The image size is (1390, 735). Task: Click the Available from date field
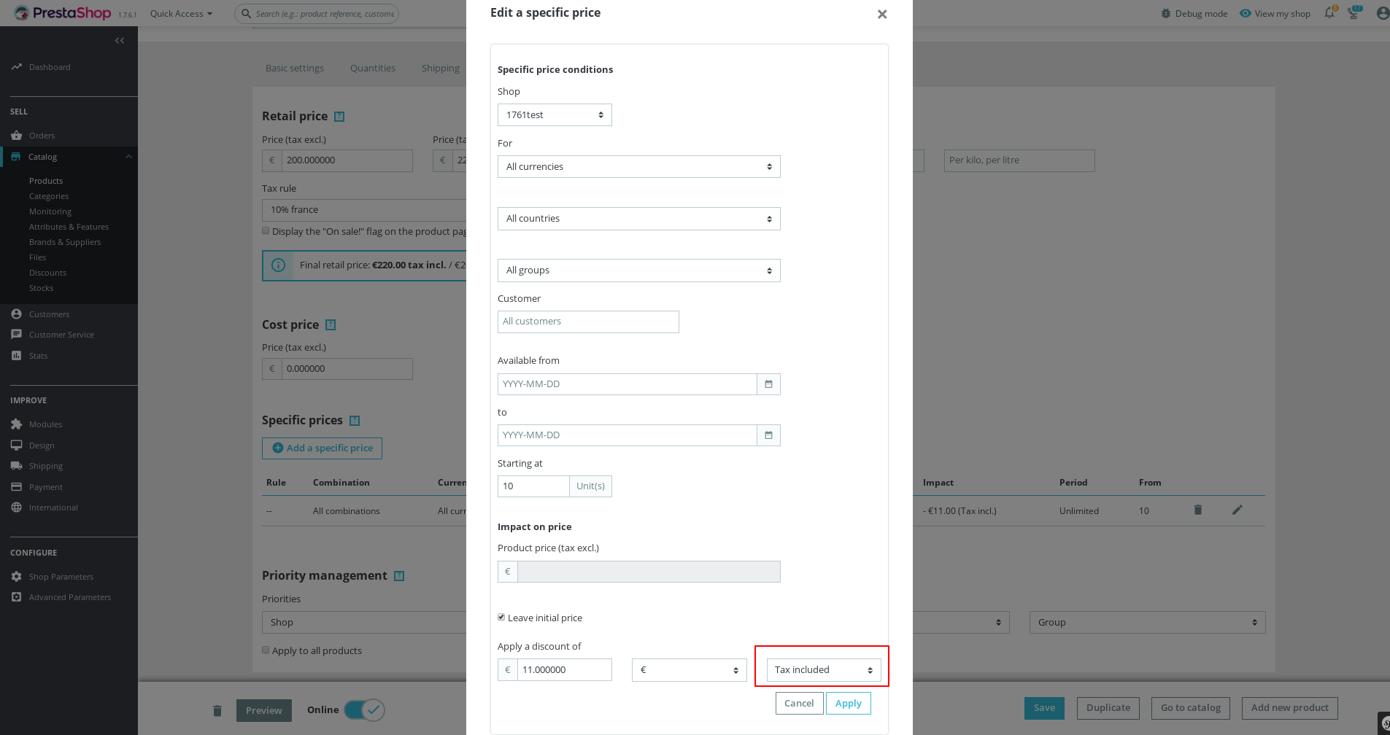[627, 384]
